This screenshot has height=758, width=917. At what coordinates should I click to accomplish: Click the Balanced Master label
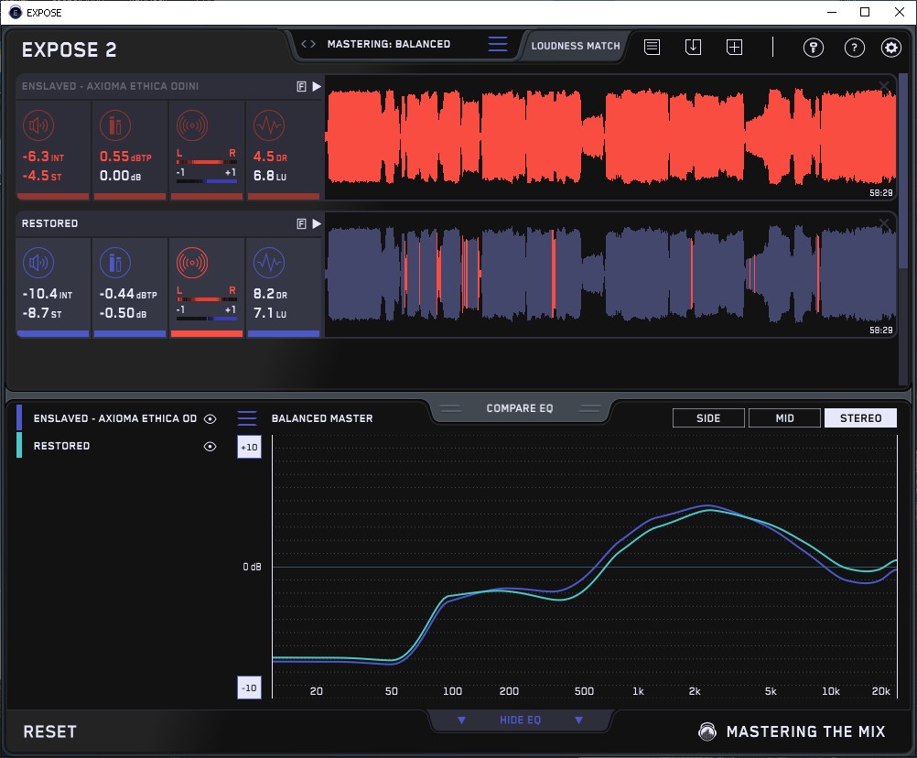(x=322, y=418)
